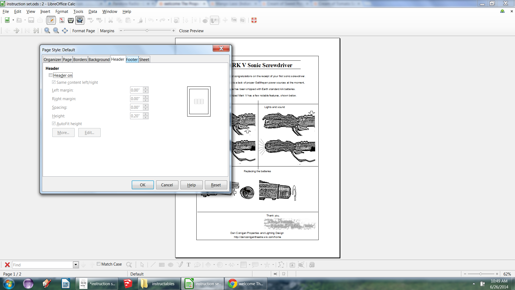Click the Full Screen preview icon

(65, 31)
